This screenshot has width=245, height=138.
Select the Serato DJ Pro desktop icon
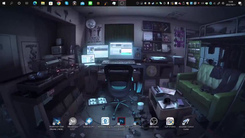(89, 123)
